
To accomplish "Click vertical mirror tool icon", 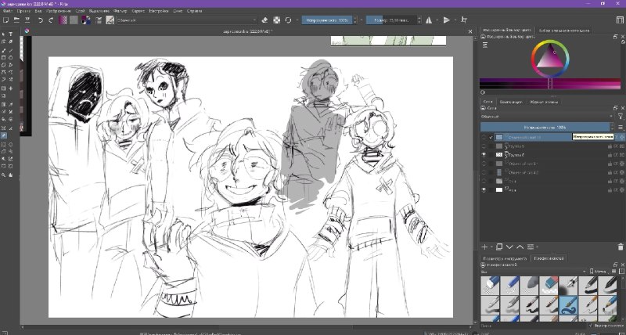I will point(447,20).
